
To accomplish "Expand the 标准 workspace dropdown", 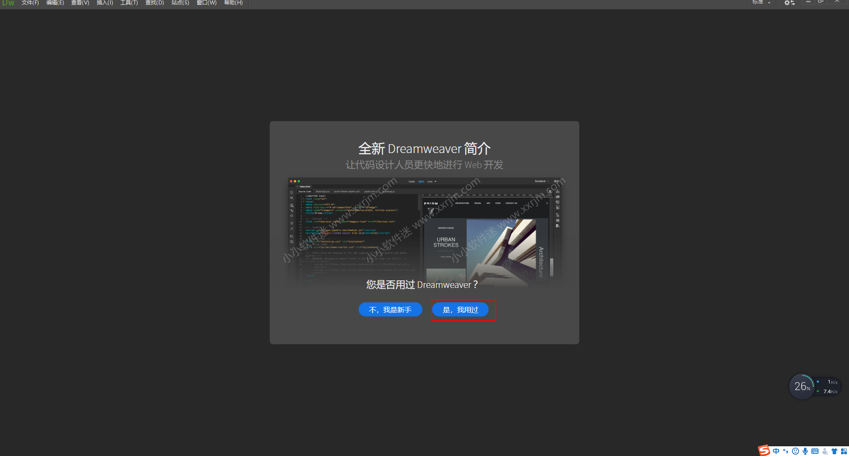I will pyautogui.click(x=761, y=3).
